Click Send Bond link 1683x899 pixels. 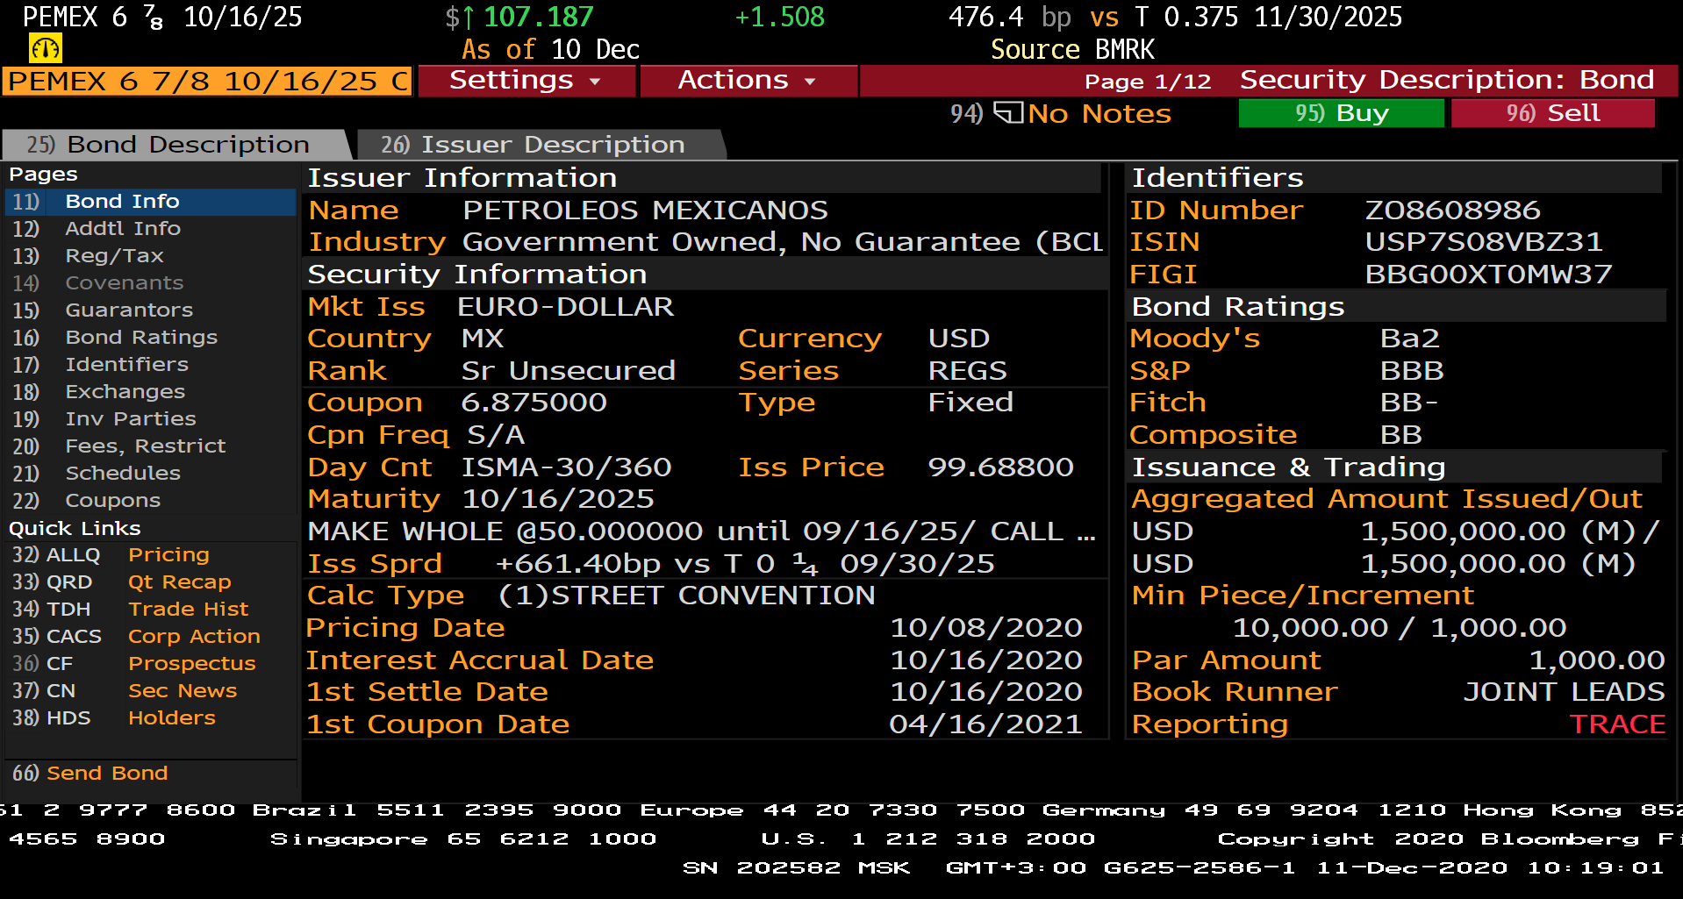tap(107, 774)
